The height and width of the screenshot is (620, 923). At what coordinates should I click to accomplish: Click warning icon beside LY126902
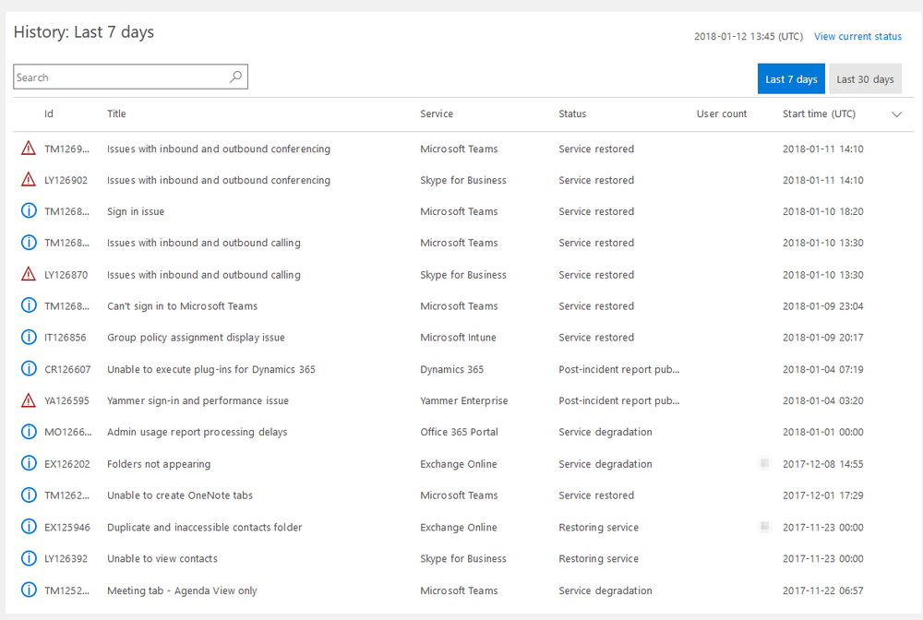[x=29, y=179]
